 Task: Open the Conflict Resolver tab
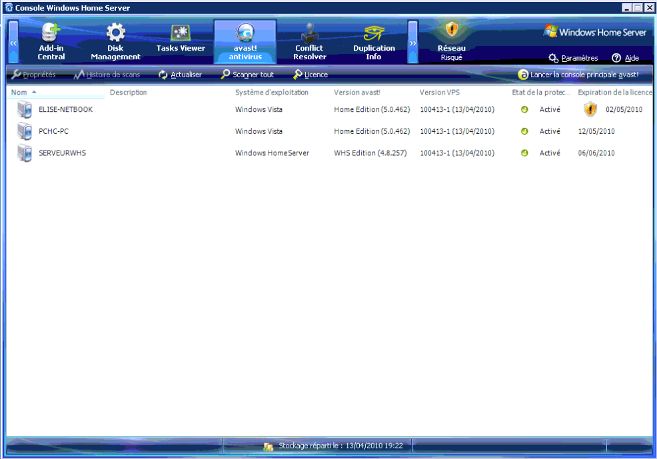[310, 42]
